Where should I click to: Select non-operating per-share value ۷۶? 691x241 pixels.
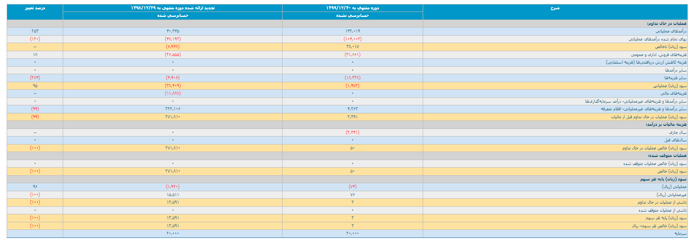coord(352,195)
